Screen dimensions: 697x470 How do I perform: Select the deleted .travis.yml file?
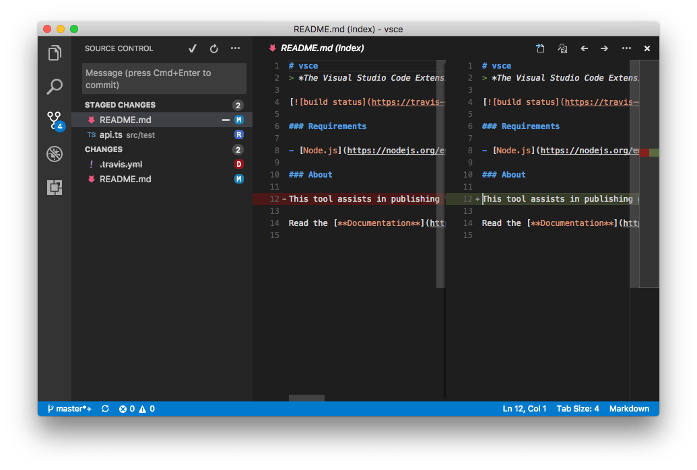[124, 164]
